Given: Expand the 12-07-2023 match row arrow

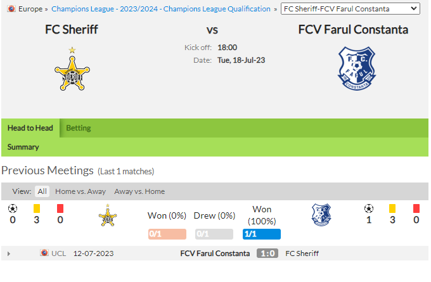Looking at the screenshot, I should click(x=9, y=253).
